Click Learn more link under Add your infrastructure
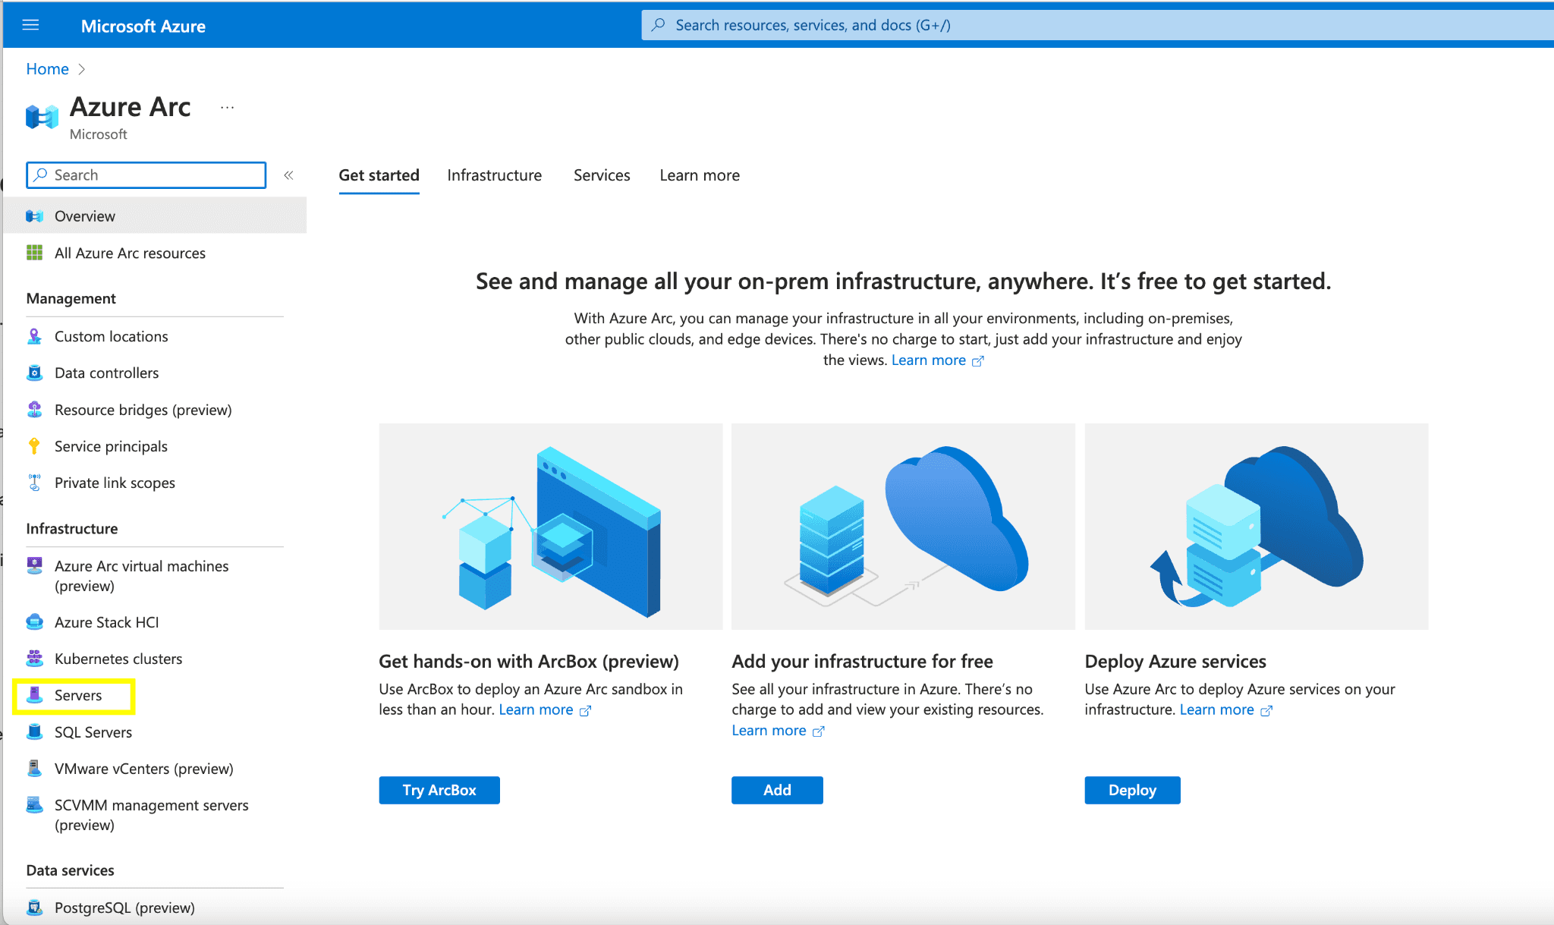1554x925 pixels. [769, 730]
